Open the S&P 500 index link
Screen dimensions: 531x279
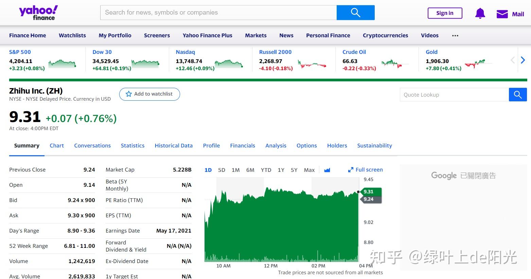20,52
